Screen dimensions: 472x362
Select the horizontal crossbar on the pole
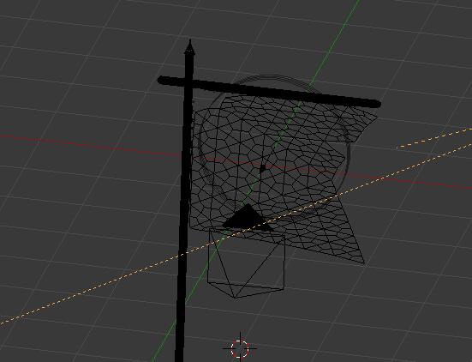click(270, 91)
